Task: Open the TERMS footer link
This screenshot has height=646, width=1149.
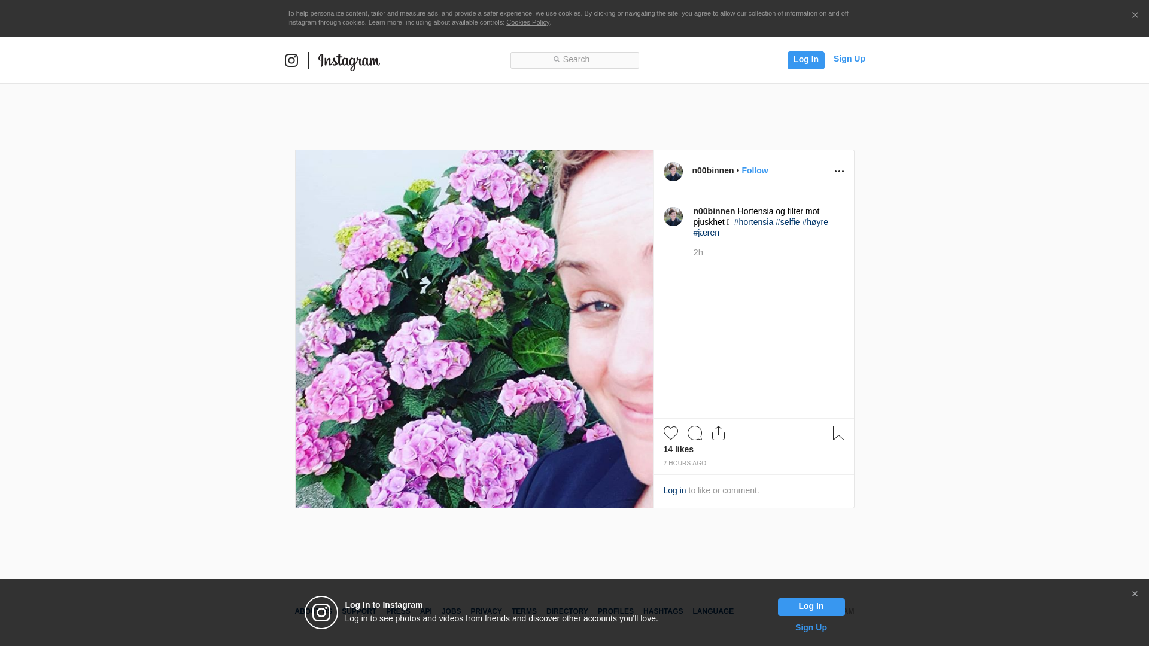Action: coord(524,611)
